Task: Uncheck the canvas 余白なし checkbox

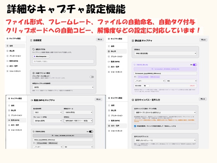Action: (135, 126)
